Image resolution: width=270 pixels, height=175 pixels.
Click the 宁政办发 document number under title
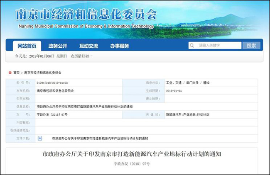(x=132, y=164)
